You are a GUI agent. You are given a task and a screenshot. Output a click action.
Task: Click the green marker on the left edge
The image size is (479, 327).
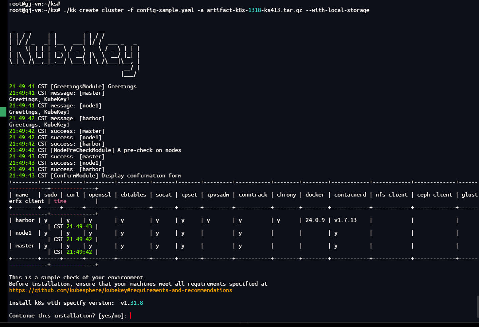(3, 112)
